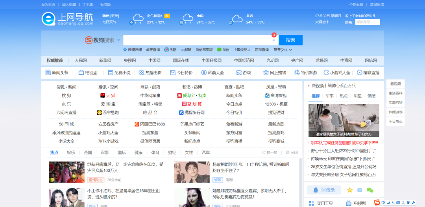Image resolution: width=425 pixels, height=207 pixels.
Task: Click 换一换 to refresh news
Action: point(270,153)
